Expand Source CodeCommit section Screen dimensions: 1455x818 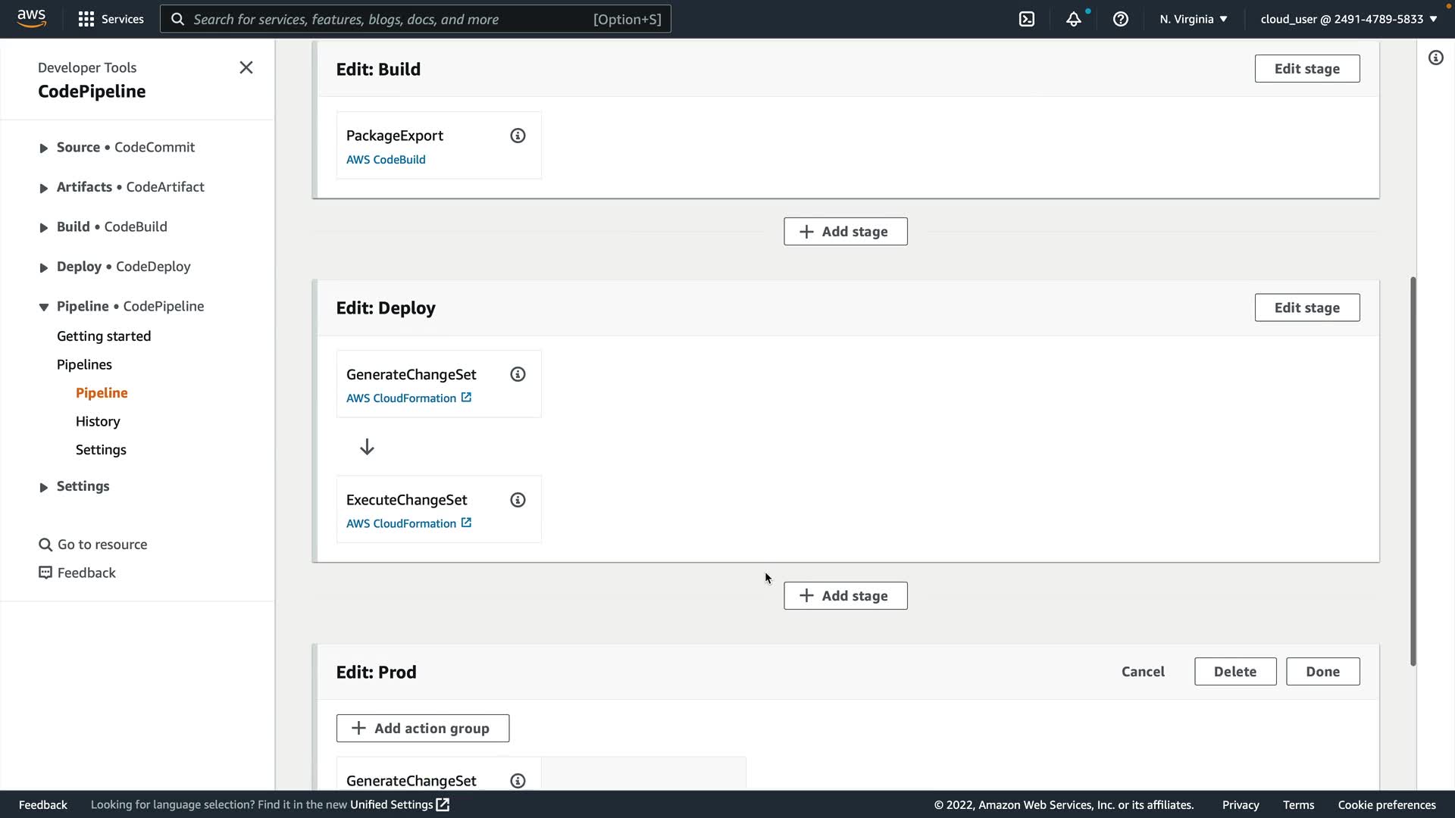(x=43, y=148)
